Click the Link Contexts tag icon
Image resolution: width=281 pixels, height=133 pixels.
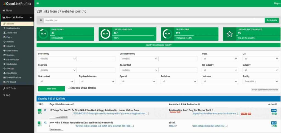pos(4,51)
